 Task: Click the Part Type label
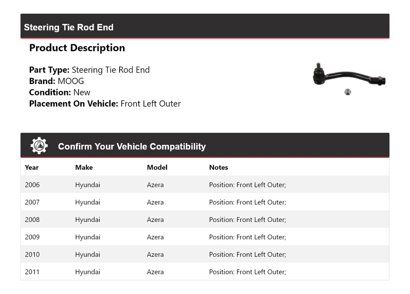pyautogui.click(x=49, y=70)
